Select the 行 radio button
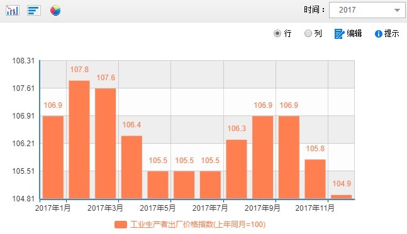Viewport: 407px width, 234px height. pos(277,33)
